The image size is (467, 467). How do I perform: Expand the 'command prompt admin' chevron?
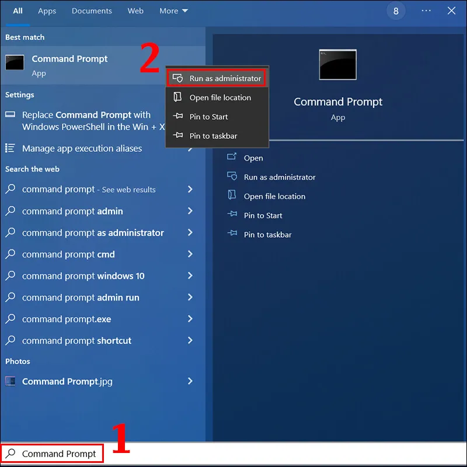[190, 211]
